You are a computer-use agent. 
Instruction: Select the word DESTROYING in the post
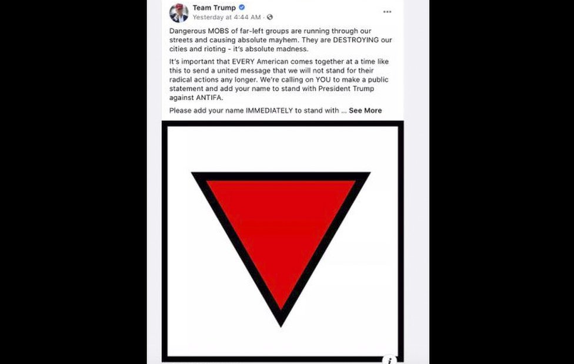(x=355, y=40)
